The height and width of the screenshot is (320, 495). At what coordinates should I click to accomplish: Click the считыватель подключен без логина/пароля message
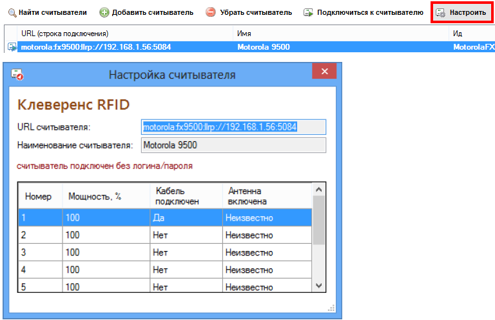click(x=104, y=166)
